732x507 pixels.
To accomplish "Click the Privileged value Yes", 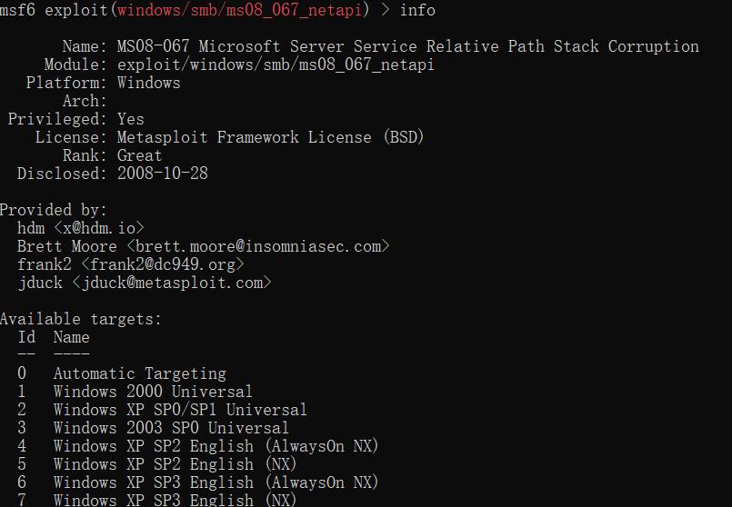I will [x=130, y=119].
